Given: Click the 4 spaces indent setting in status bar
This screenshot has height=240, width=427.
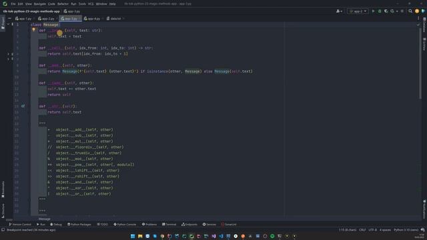Looking at the screenshot, I should 385,230.
